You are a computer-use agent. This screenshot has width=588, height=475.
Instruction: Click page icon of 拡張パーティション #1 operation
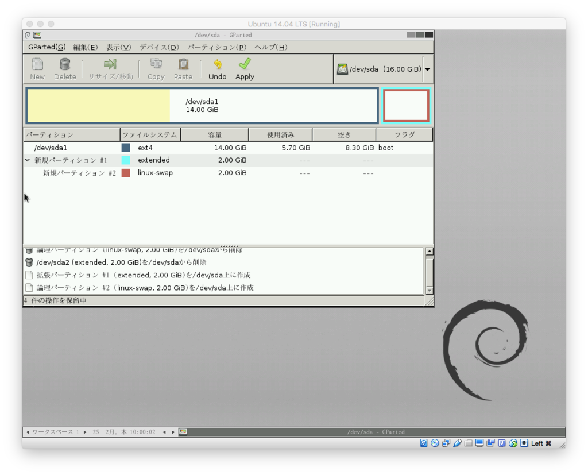pyautogui.click(x=29, y=275)
